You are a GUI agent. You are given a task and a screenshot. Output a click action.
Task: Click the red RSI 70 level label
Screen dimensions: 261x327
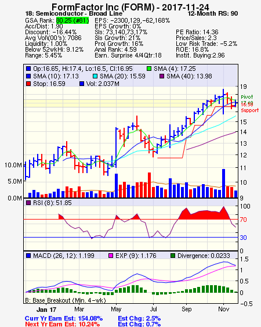coord(243,220)
